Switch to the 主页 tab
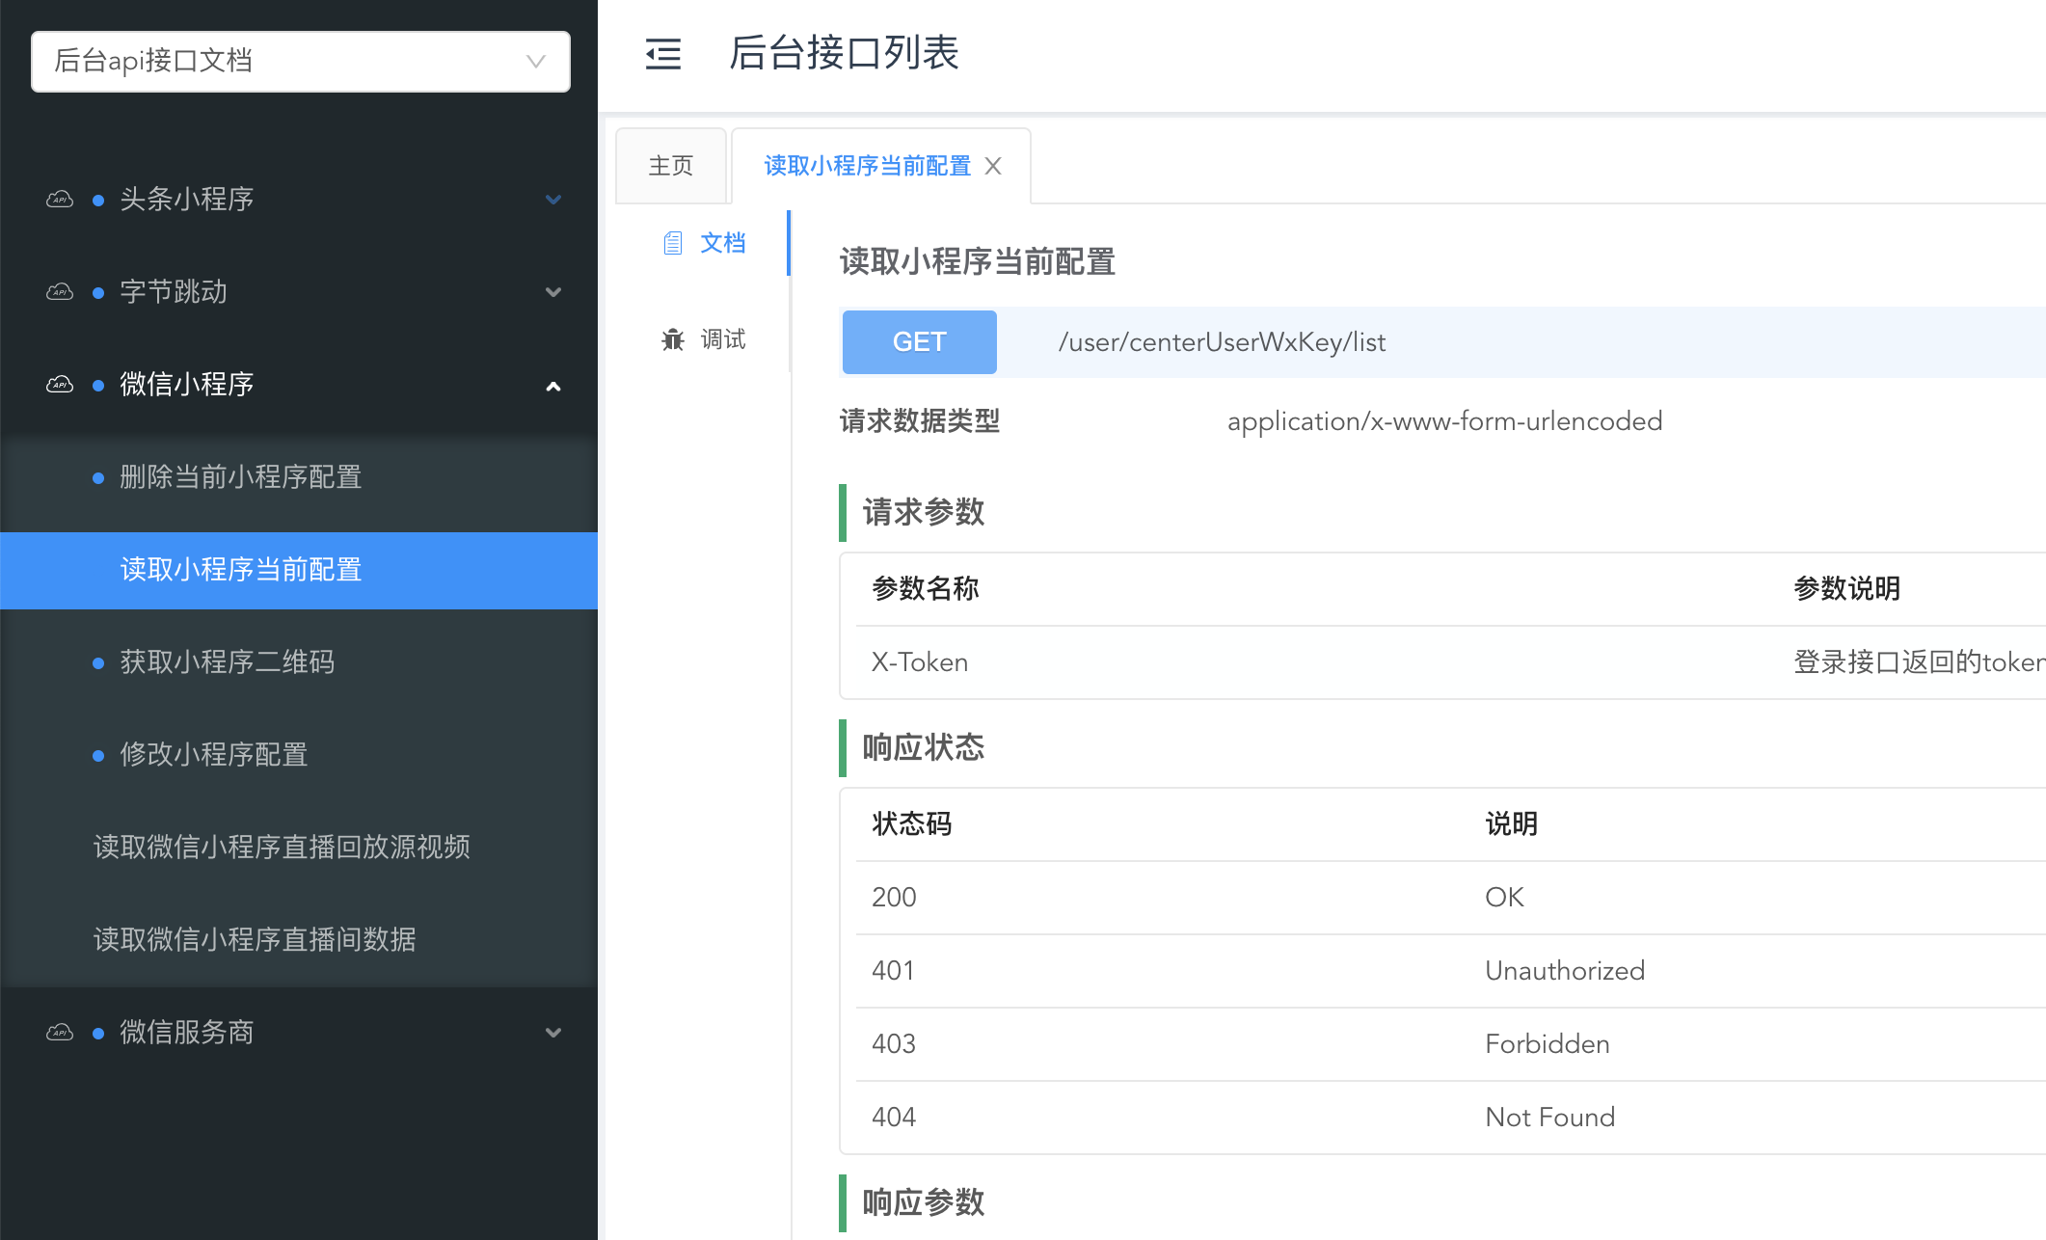The height and width of the screenshot is (1240, 2046). pos(671,166)
